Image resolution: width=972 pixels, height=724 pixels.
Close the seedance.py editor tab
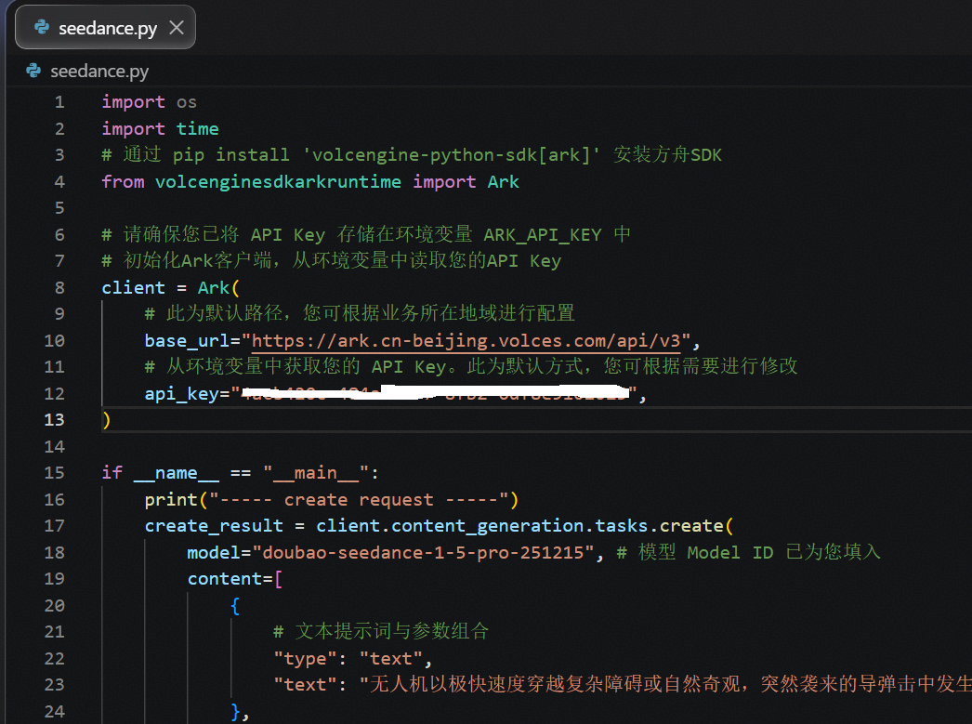coord(177,28)
